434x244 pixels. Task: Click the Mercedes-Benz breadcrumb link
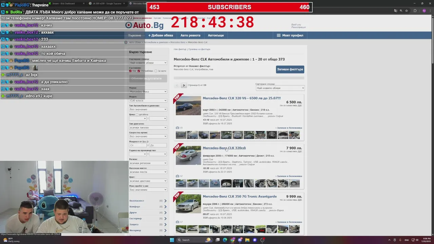point(178,42)
